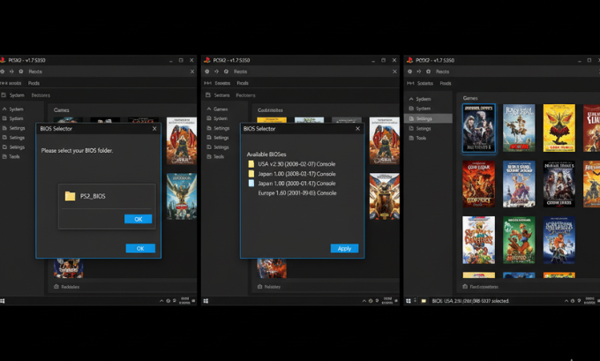
Task: Click the OK button beside the PS2_BIOS folder
Action: [x=139, y=219]
